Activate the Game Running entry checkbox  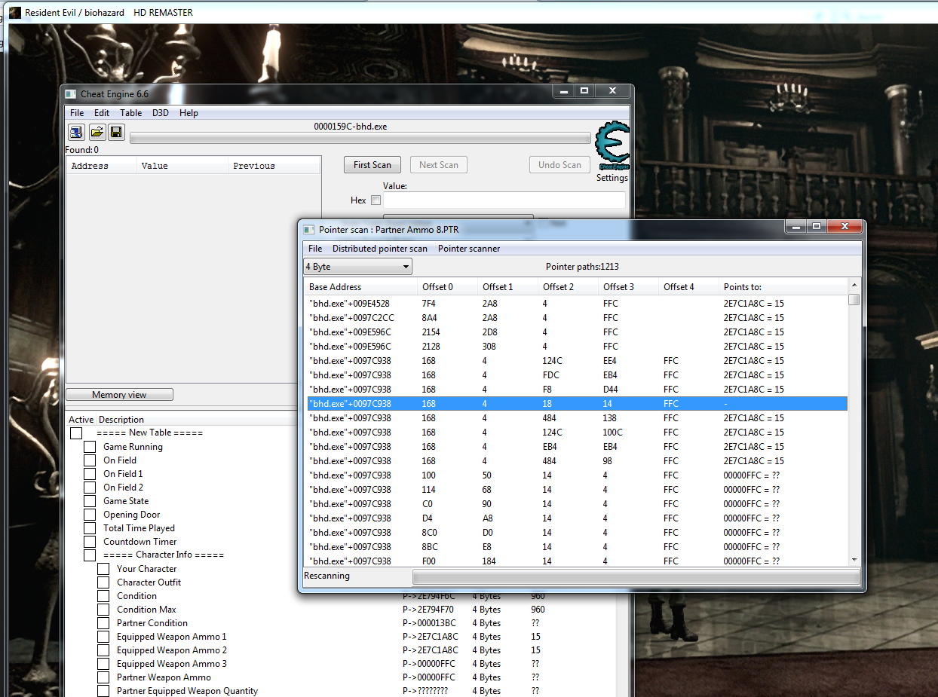coord(90,447)
